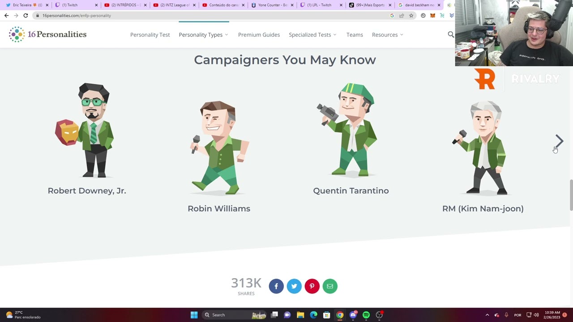Click the Quentin Tarantino name text
This screenshot has height=322, width=573.
[x=351, y=191]
